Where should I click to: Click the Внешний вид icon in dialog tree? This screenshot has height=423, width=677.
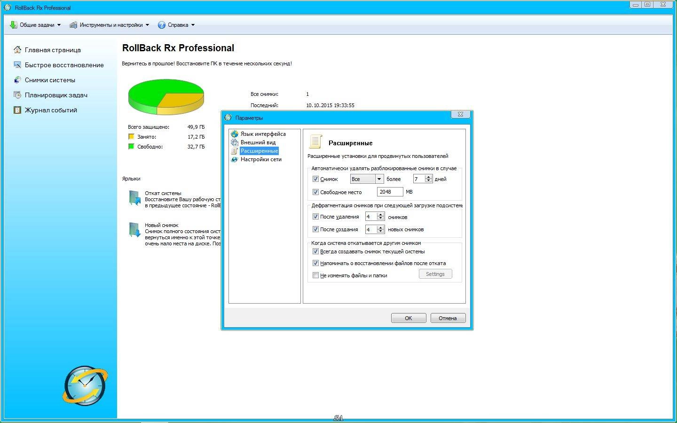click(x=235, y=142)
